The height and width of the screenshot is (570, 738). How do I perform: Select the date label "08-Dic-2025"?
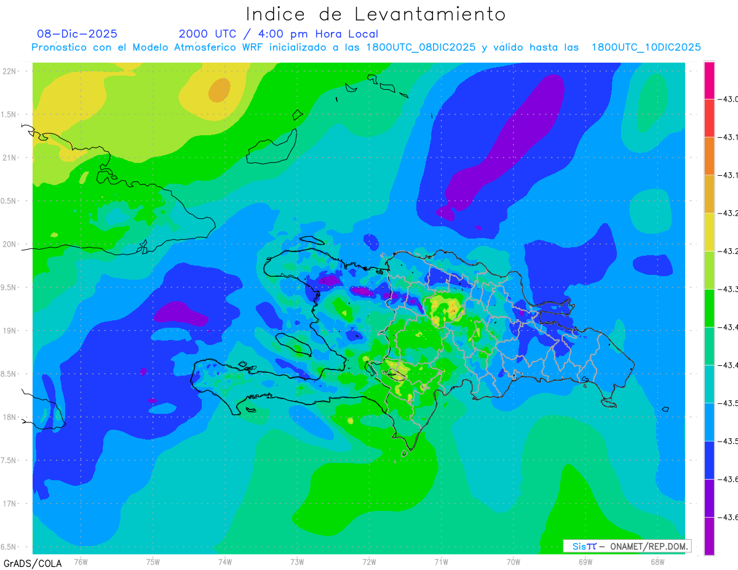point(77,34)
